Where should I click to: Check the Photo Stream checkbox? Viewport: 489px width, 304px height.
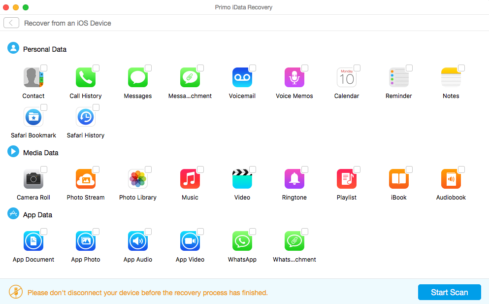click(96, 169)
